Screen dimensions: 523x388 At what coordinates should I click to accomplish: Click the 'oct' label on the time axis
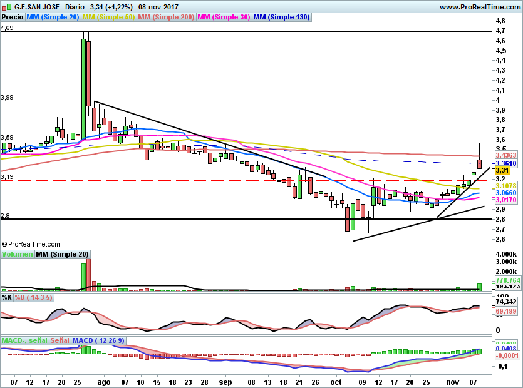[336, 381]
